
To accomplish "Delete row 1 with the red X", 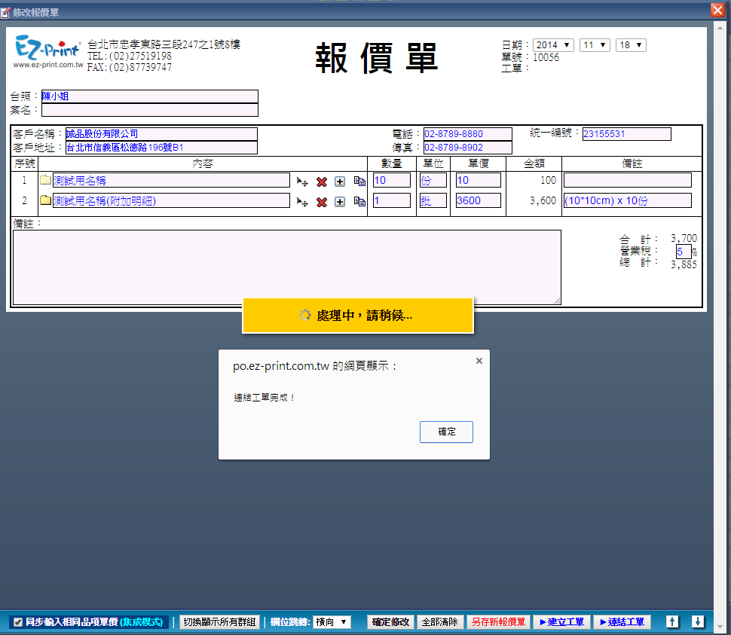I will 321,182.
